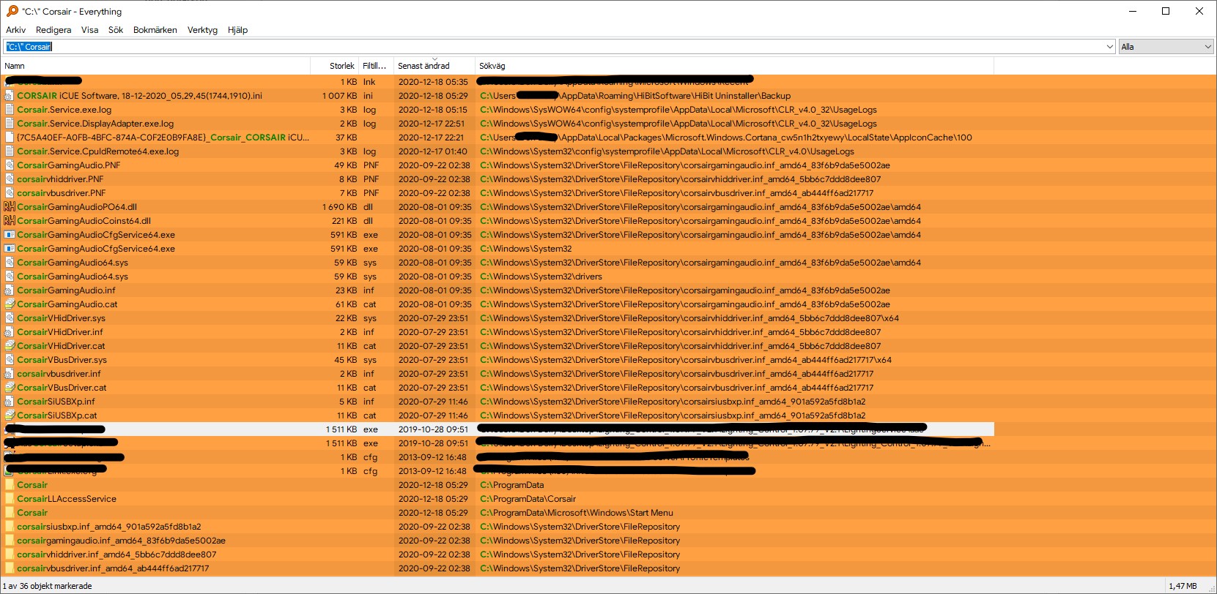Sort results by Senast ändrad column header
Viewport: 1217px width, 594px height.
tap(434, 66)
